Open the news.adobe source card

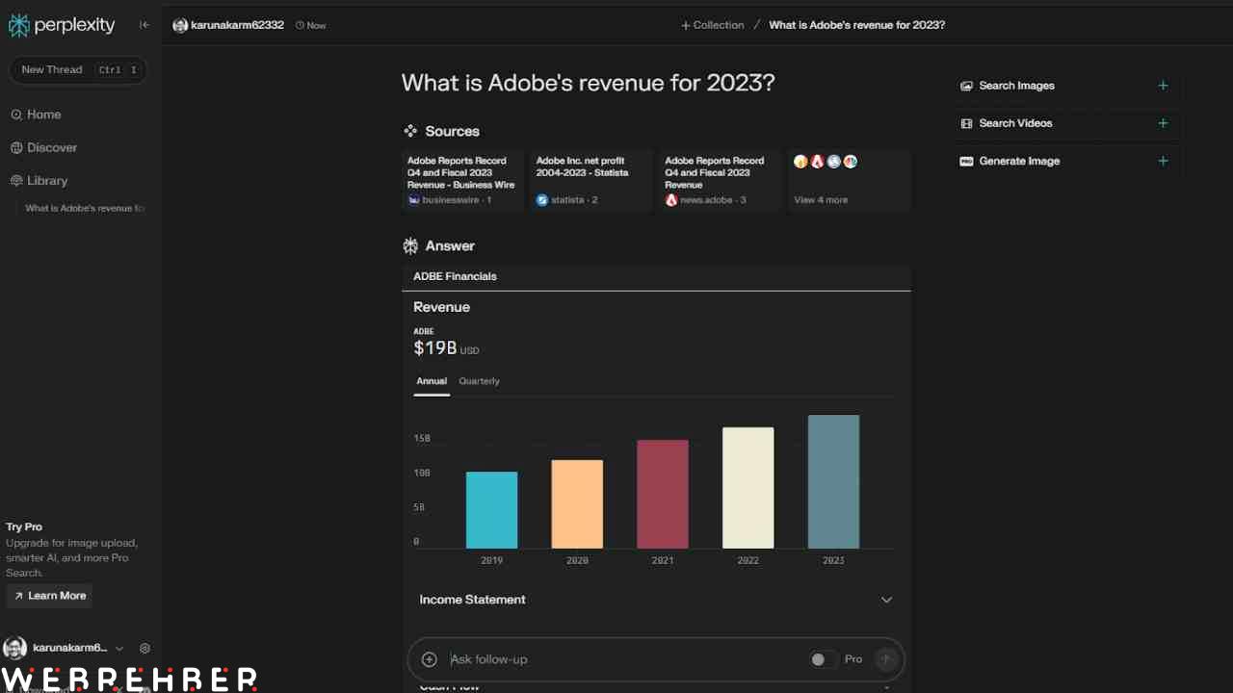[721, 181]
